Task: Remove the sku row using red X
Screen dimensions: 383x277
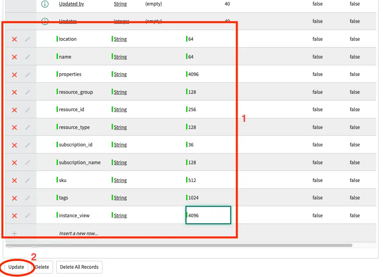Action: 15,180
